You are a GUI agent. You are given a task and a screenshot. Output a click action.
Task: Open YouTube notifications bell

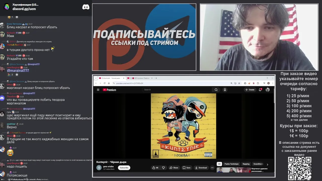pos(260,89)
